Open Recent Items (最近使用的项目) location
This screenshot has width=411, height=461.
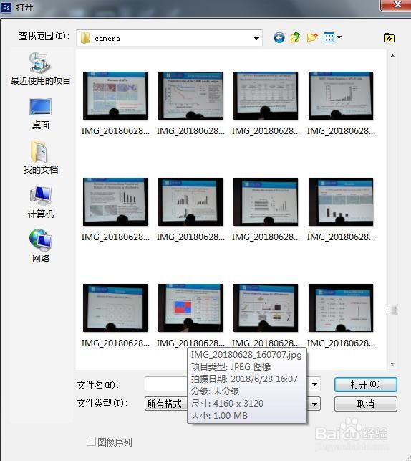click(41, 69)
